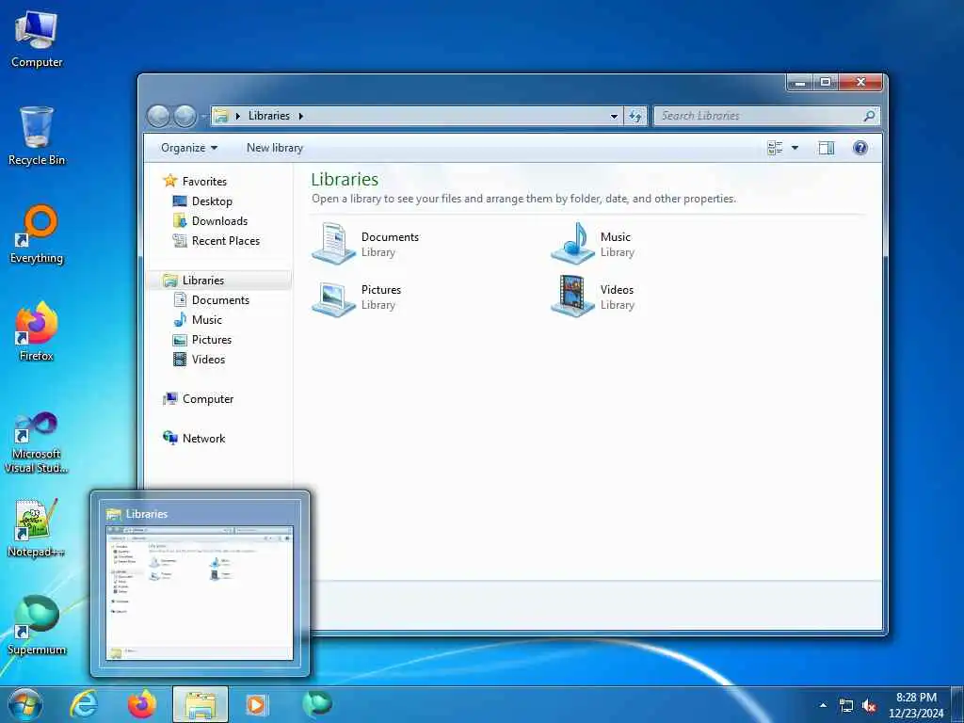Screen dimensions: 964x723
Task: Select Supermium desktop shortcut
Action: pos(37,626)
